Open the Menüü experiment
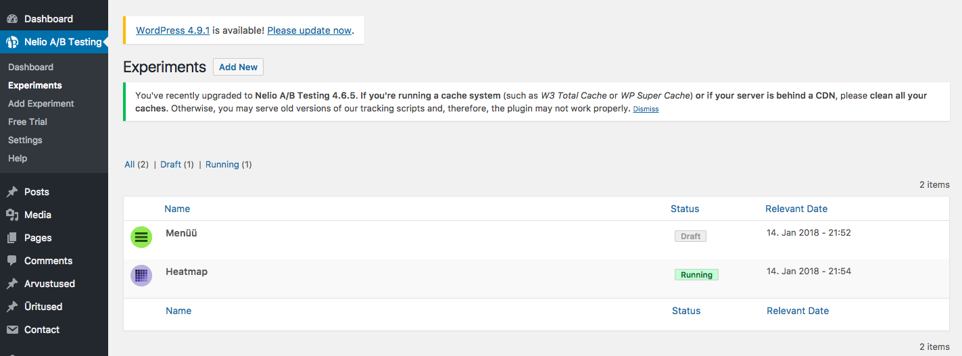This screenshot has height=356, width=962. pos(181,233)
